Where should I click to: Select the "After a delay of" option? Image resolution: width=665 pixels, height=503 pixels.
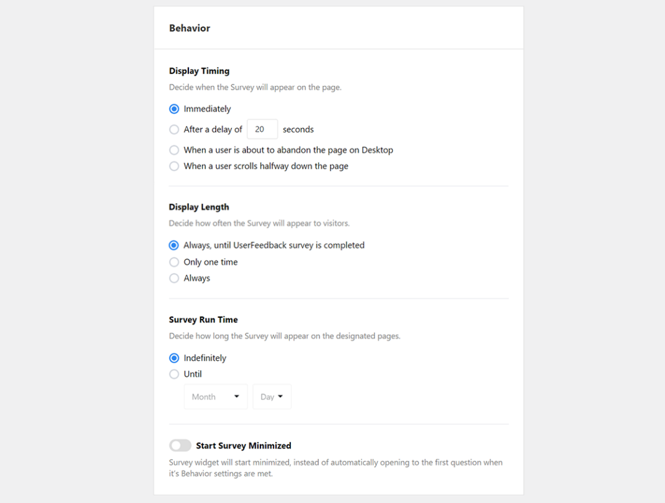[x=174, y=129]
